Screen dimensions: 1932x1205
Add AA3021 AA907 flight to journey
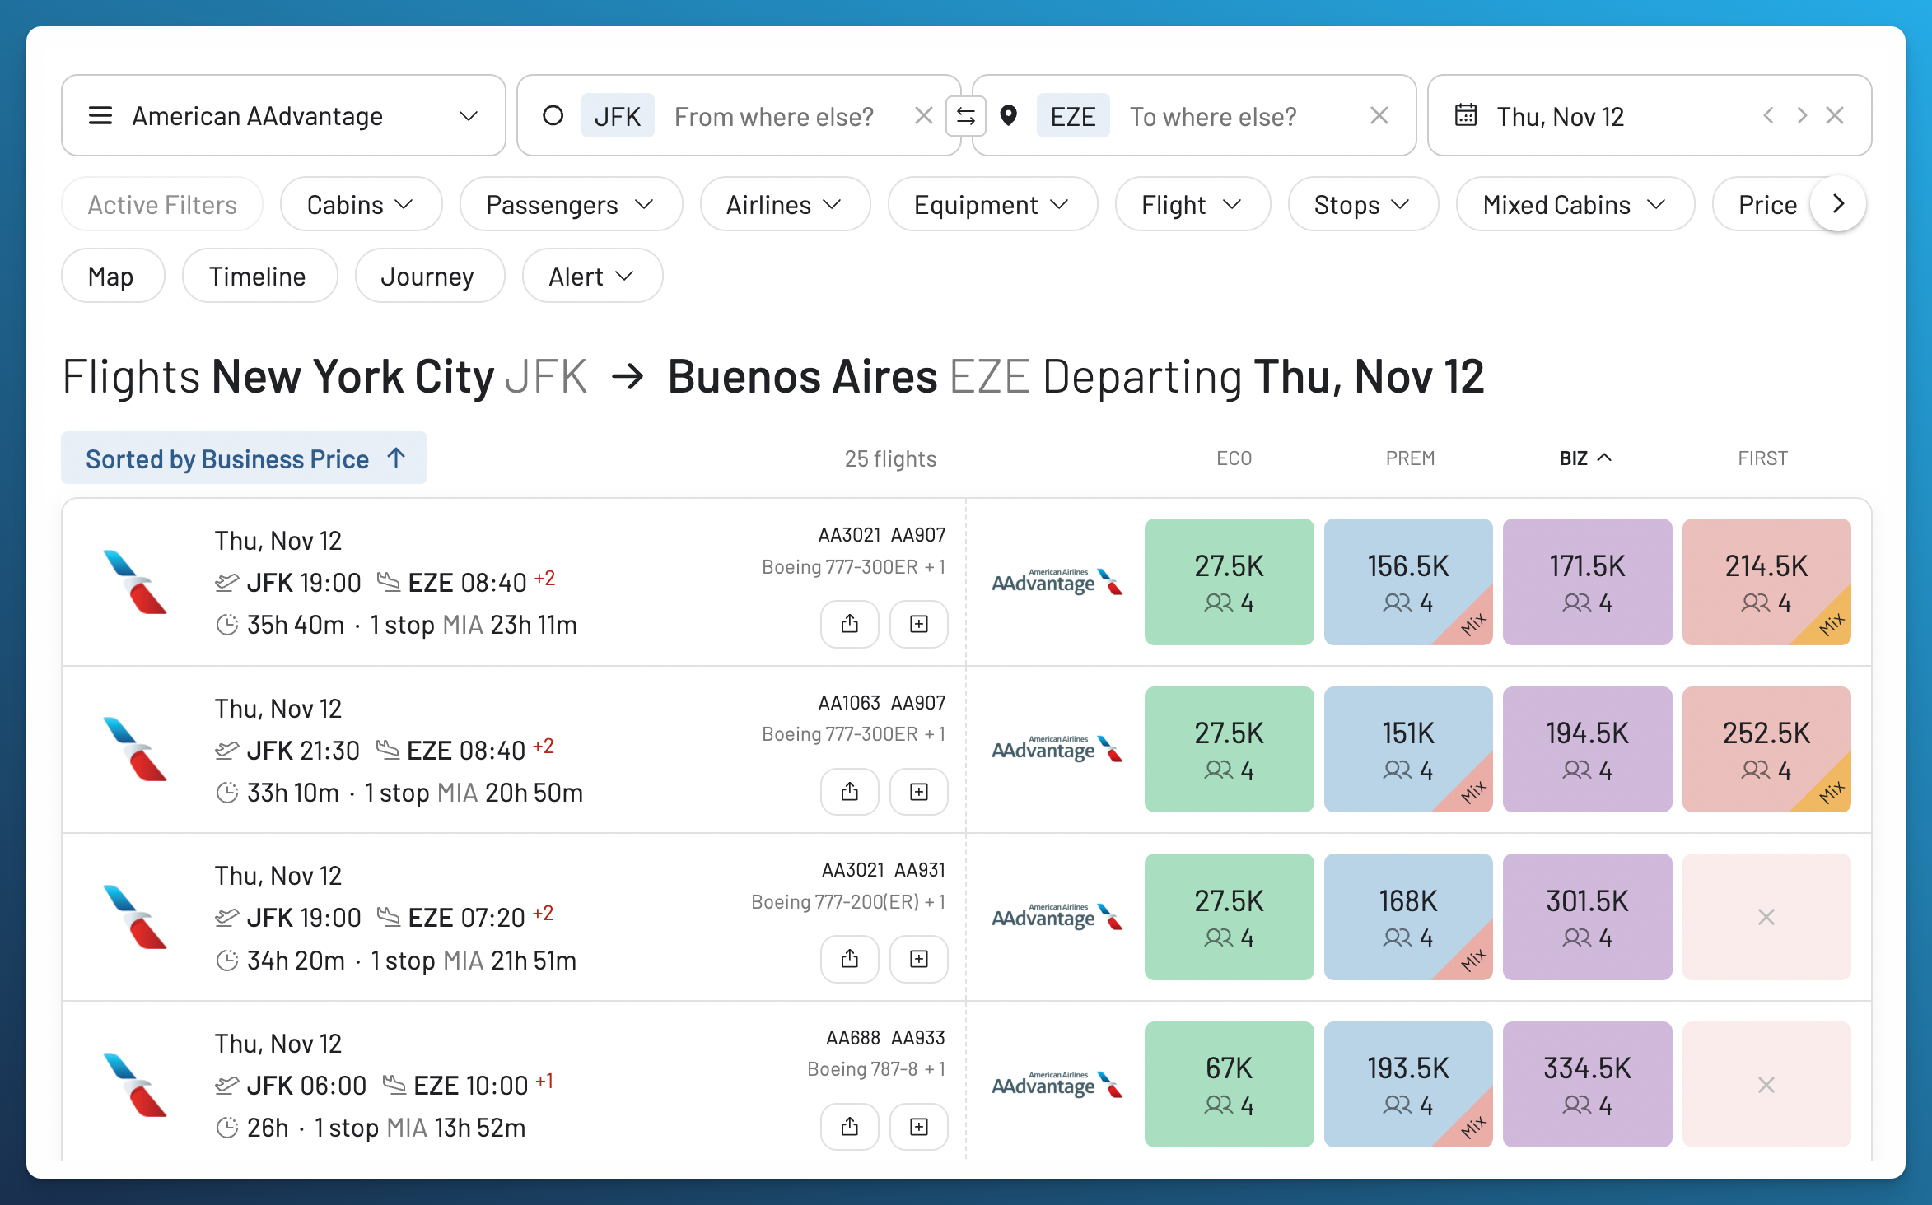pos(919,624)
